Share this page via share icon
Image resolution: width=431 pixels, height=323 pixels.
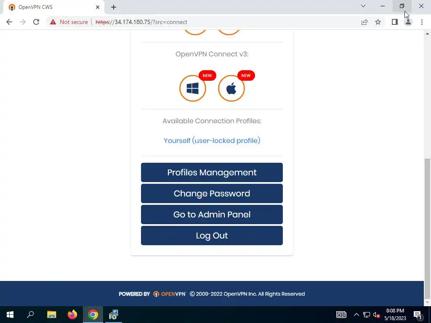364,22
